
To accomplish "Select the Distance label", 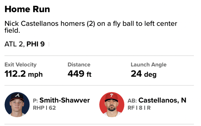I will [79, 64].
